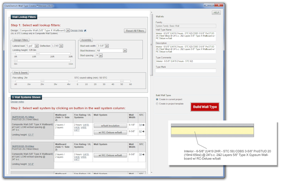Screen dimensions: 283x183
Task: Open the Stud web width dropdown
Action: point(107,45)
